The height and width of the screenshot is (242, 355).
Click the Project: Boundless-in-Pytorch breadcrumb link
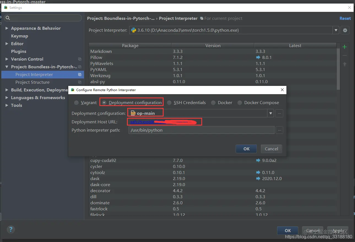click(121, 18)
